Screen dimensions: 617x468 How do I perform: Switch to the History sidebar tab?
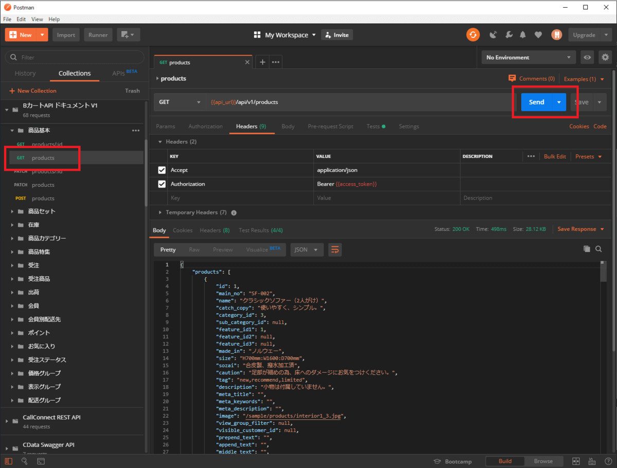[x=25, y=74]
